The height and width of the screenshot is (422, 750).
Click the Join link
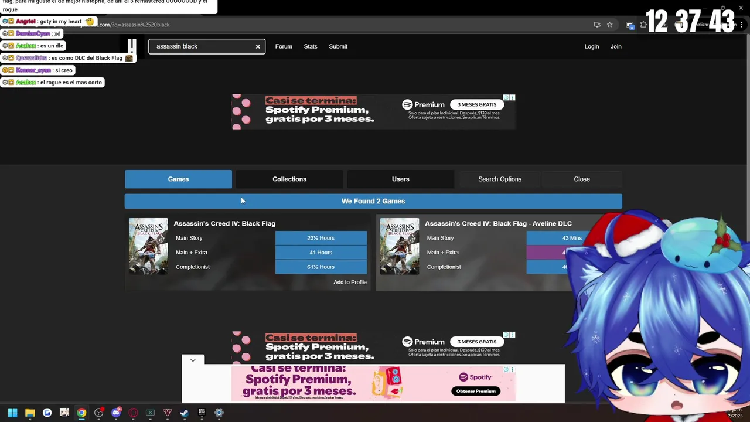[616, 46]
